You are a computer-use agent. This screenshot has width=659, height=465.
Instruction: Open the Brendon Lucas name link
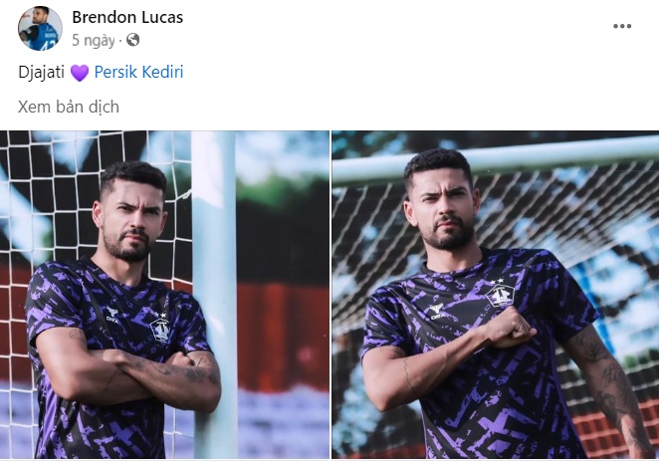click(x=127, y=17)
